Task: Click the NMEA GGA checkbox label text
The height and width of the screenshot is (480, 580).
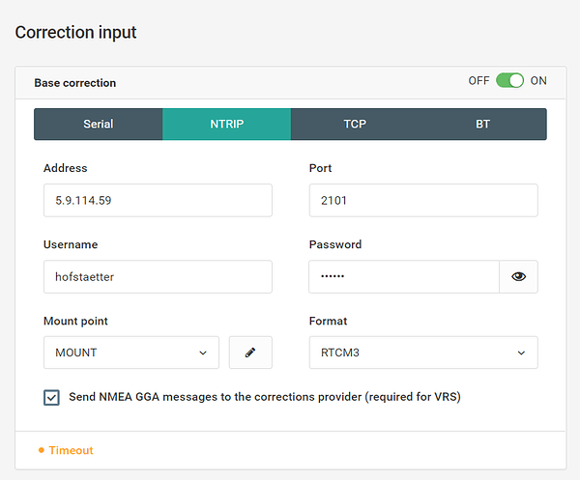Action: coord(265,397)
